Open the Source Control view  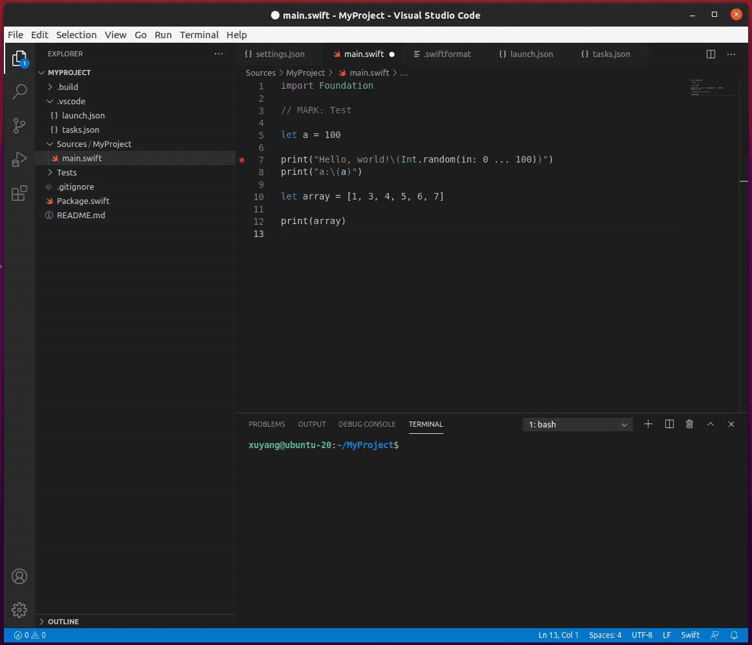coord(19,125)
